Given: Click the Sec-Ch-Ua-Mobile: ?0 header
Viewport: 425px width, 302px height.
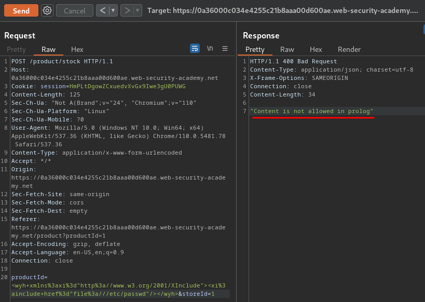Looking at the screenshot, I should pos(47,119).
